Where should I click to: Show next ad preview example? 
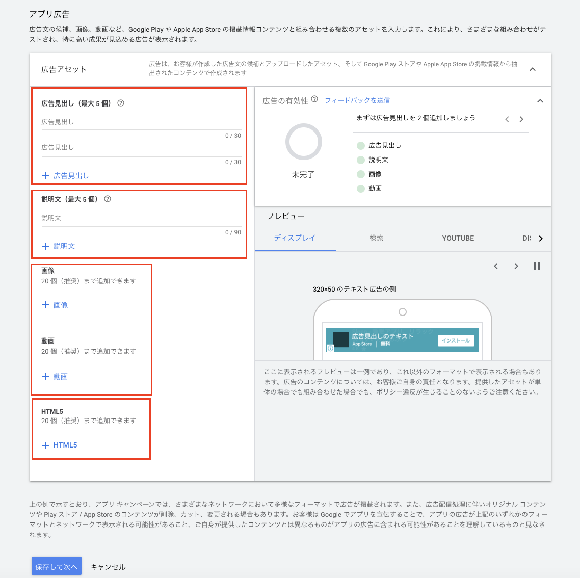[x=516, y=266]
